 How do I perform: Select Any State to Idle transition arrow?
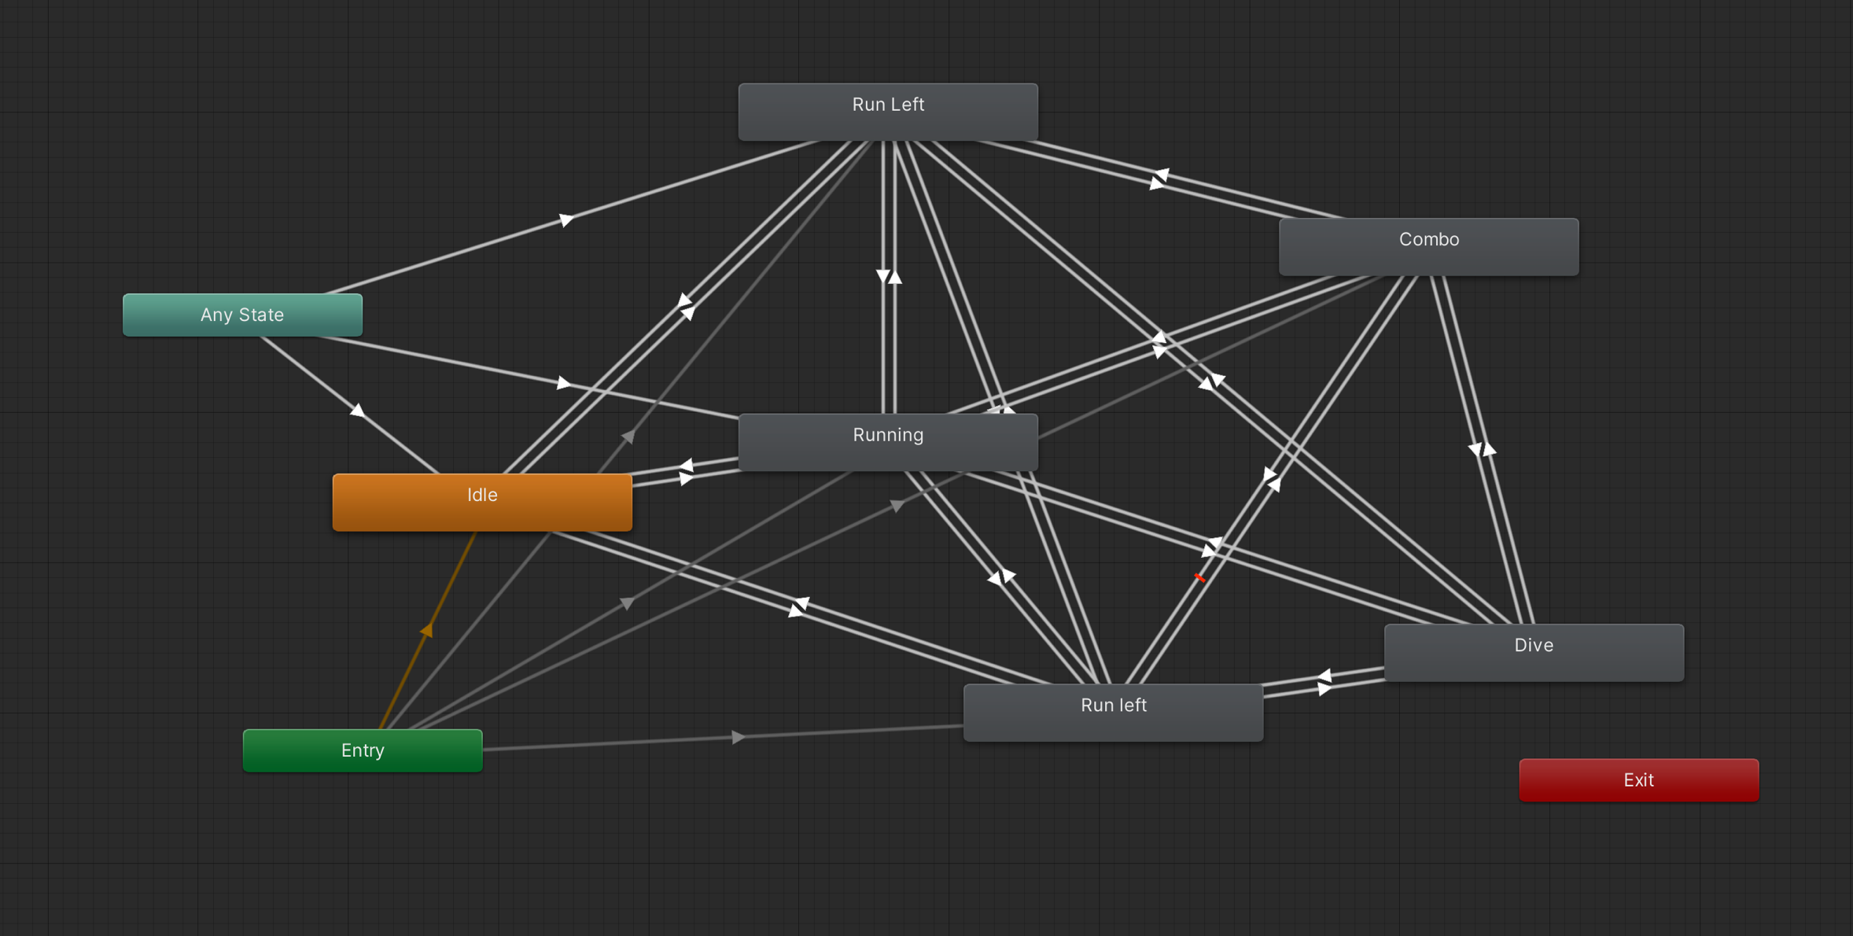tap(357, 410)
